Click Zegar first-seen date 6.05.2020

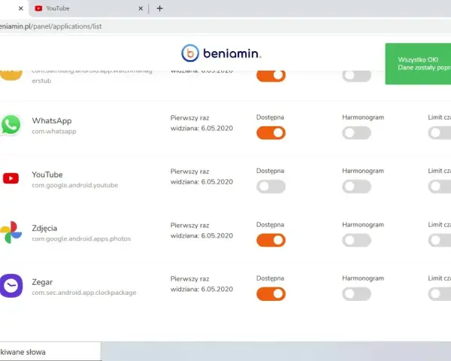pos(217,289)
